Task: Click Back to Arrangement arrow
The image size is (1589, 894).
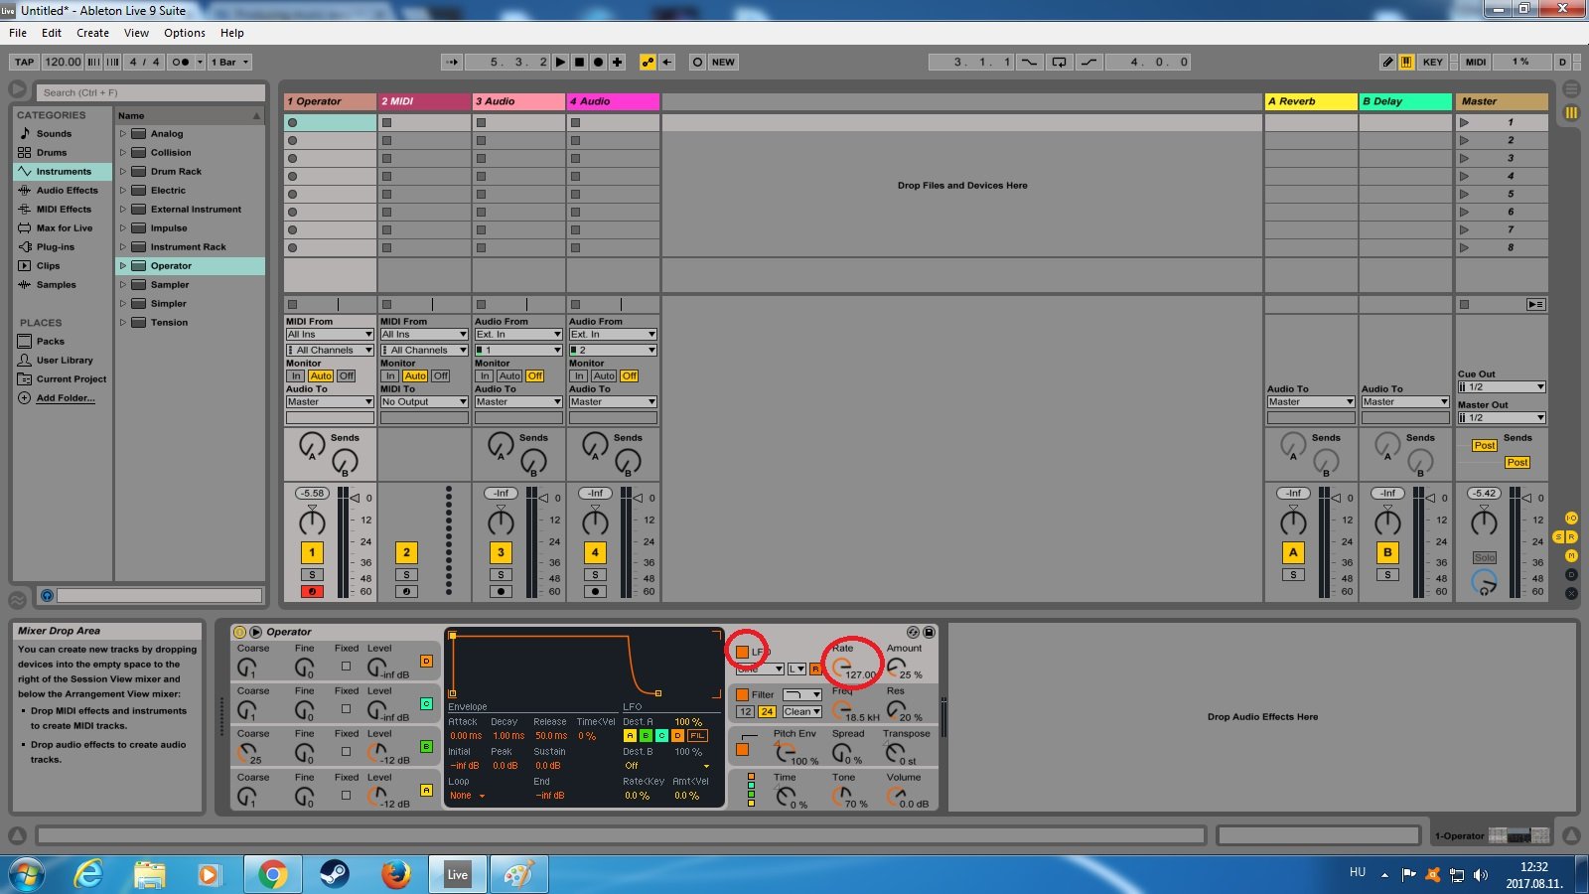Action: click(667, 62)
